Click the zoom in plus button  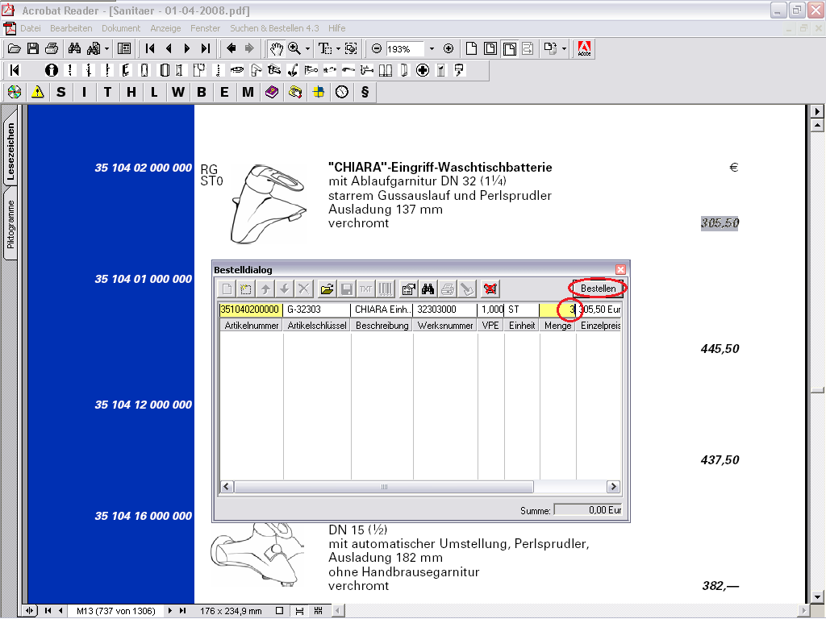448,49
